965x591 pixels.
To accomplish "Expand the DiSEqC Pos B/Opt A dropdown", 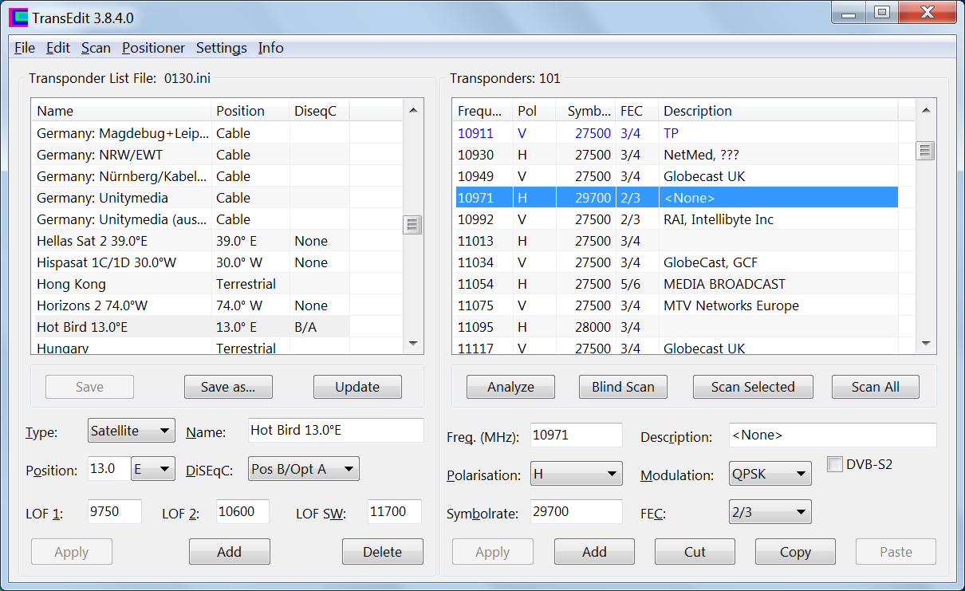I will [x=304, y=469].
